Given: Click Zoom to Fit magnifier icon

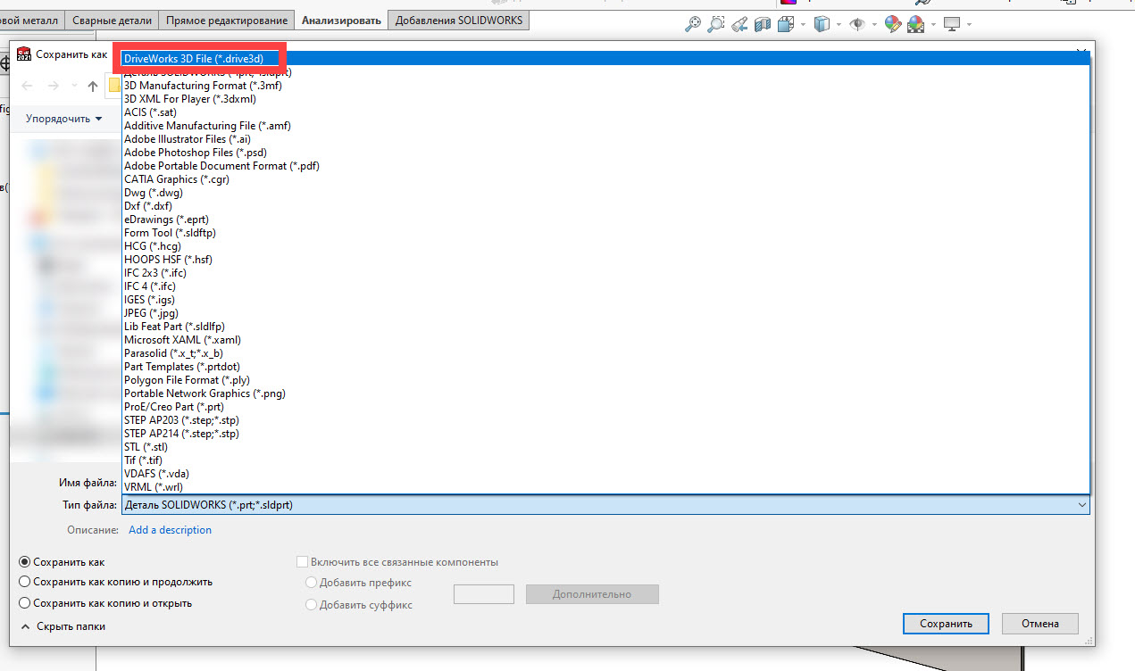Looking at the screenshot, I should [x=692, y=24].
